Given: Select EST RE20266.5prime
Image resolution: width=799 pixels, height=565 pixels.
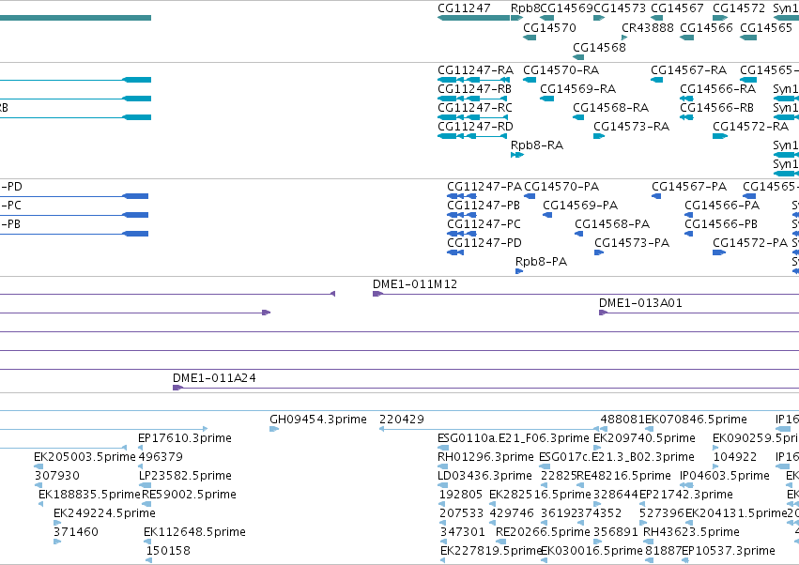Looking at the screenshot, I should pos(543,532).
